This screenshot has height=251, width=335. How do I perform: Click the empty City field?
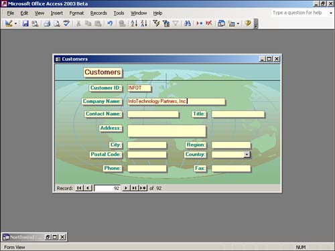147,145
